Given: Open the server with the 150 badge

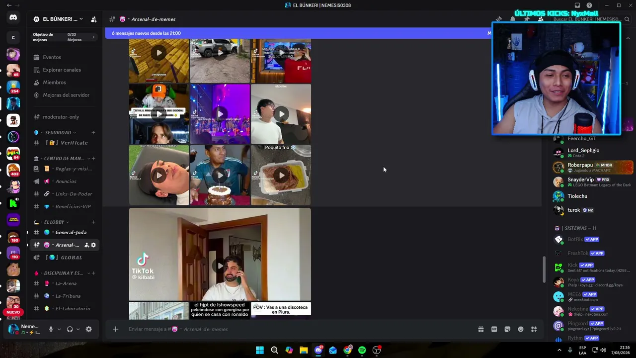Looking at the screenshot, I should pyautogui.click(x=13, y=236).
